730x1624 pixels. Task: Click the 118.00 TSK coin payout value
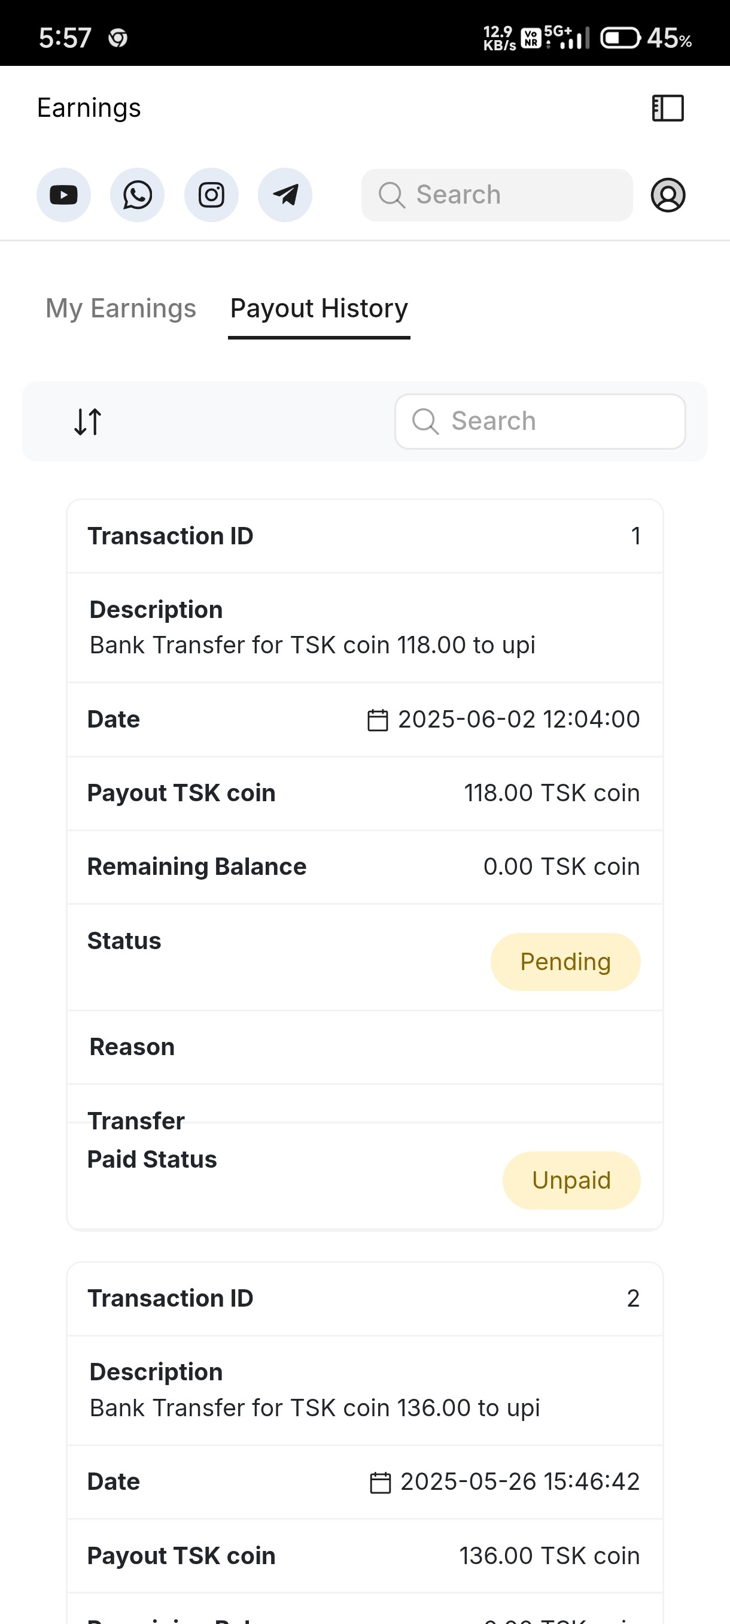click(552, 793)
